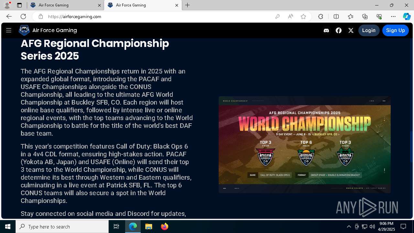View site information lock icon
Screen dimensions: 414x233
(x=40, y=17)
